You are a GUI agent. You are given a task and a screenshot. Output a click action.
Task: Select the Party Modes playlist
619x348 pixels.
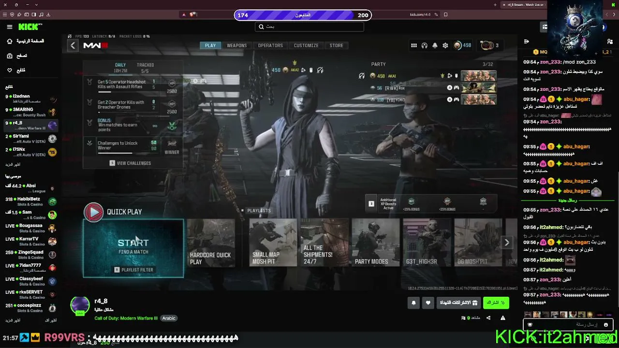[376, 243]
